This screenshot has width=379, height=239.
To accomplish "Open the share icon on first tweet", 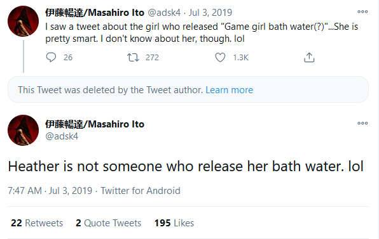I will [x=309, y=57].
